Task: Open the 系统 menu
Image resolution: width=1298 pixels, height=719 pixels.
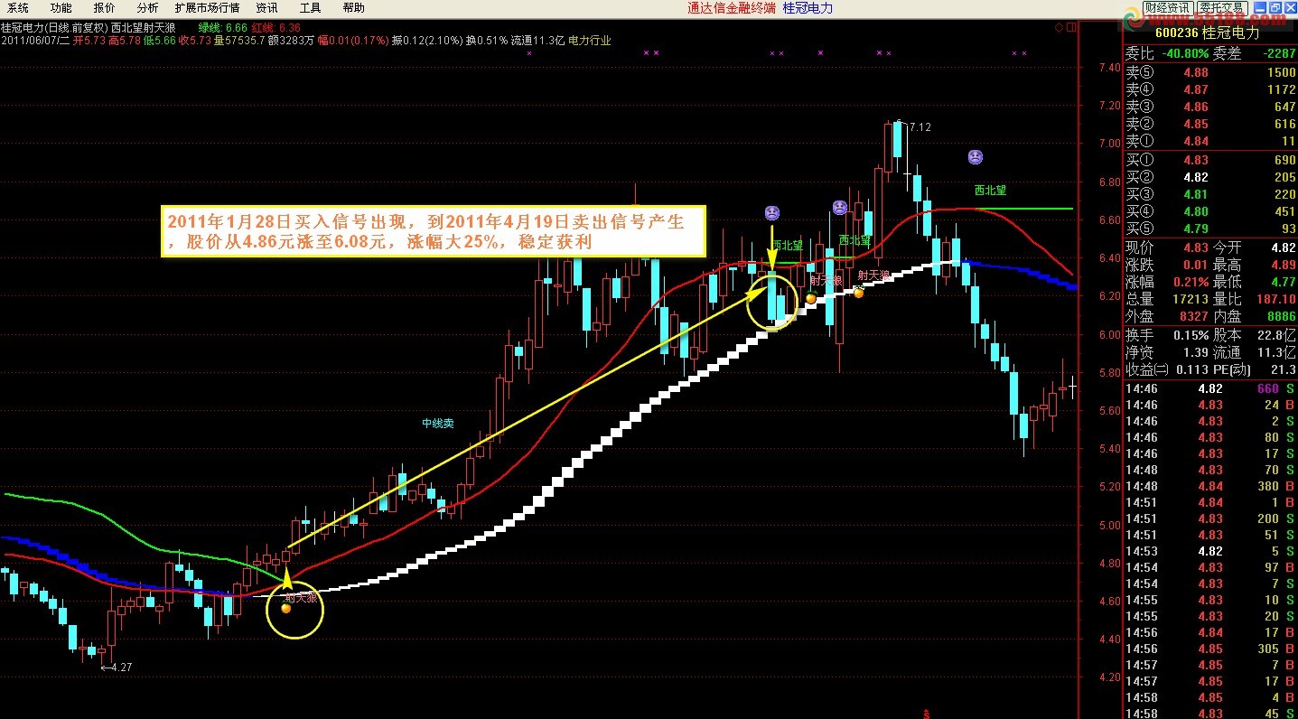Action: pyautogui.click(x=18, y=8)
